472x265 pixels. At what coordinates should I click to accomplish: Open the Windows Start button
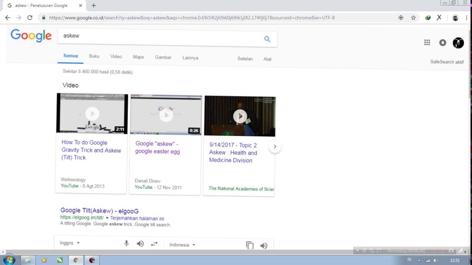9,260
